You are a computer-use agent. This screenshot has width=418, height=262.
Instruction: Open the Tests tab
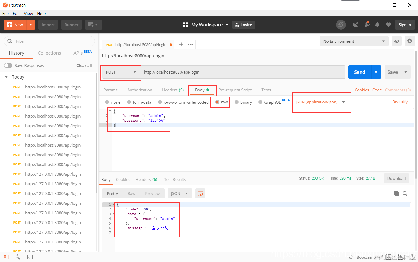point(266,90)
